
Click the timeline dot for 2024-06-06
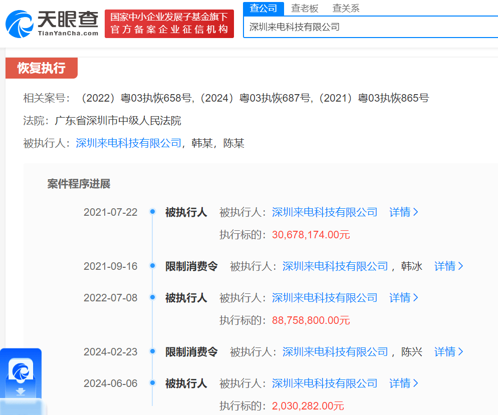[152, 383]
